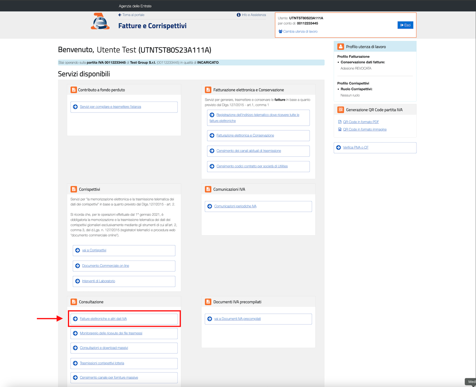Image resolution: width=476 pixels, height=387 pixels.
Task: Go to vai a Documenti IVA precompilati
Action: coord(237,319)
